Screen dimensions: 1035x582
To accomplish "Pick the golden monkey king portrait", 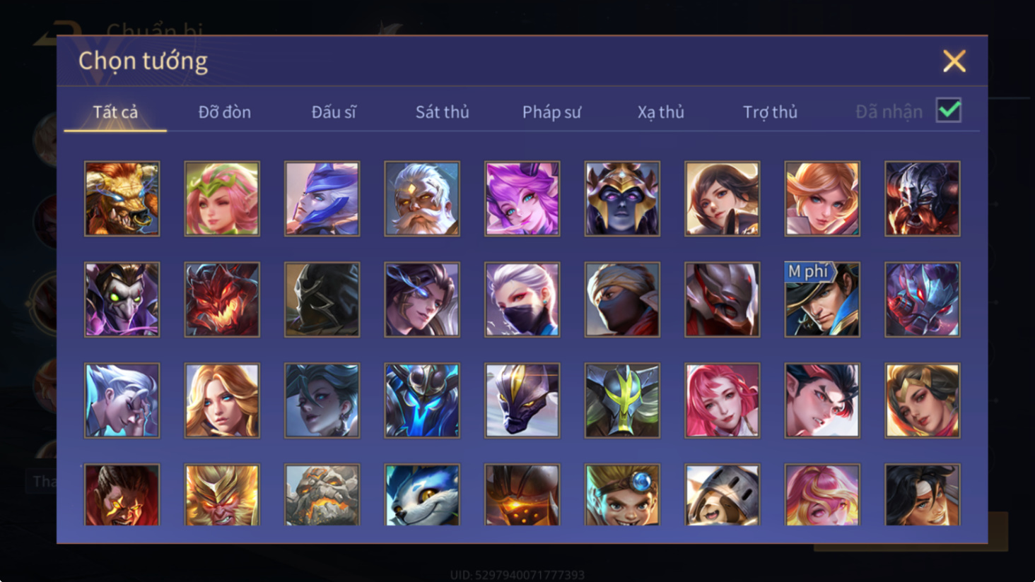I will pyautogui.click(x=222, y=494).
